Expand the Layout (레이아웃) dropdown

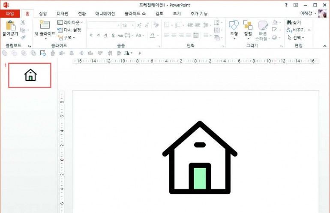(70, 22)
